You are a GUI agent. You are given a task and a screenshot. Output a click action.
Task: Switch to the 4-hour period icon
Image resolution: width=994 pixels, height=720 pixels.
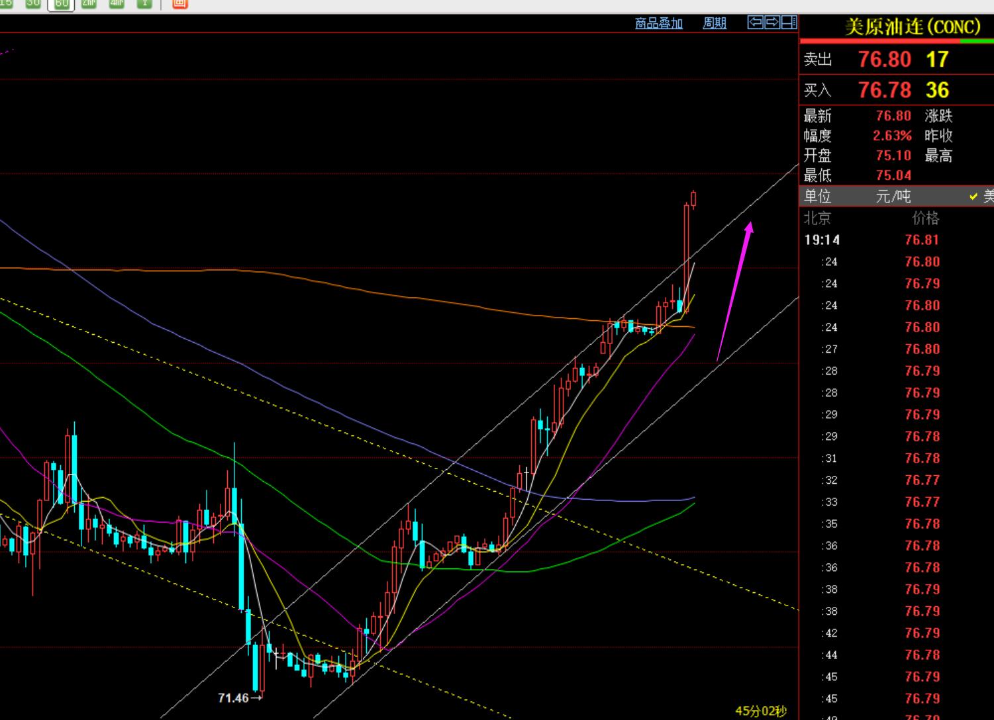click(x=117, y=3)
